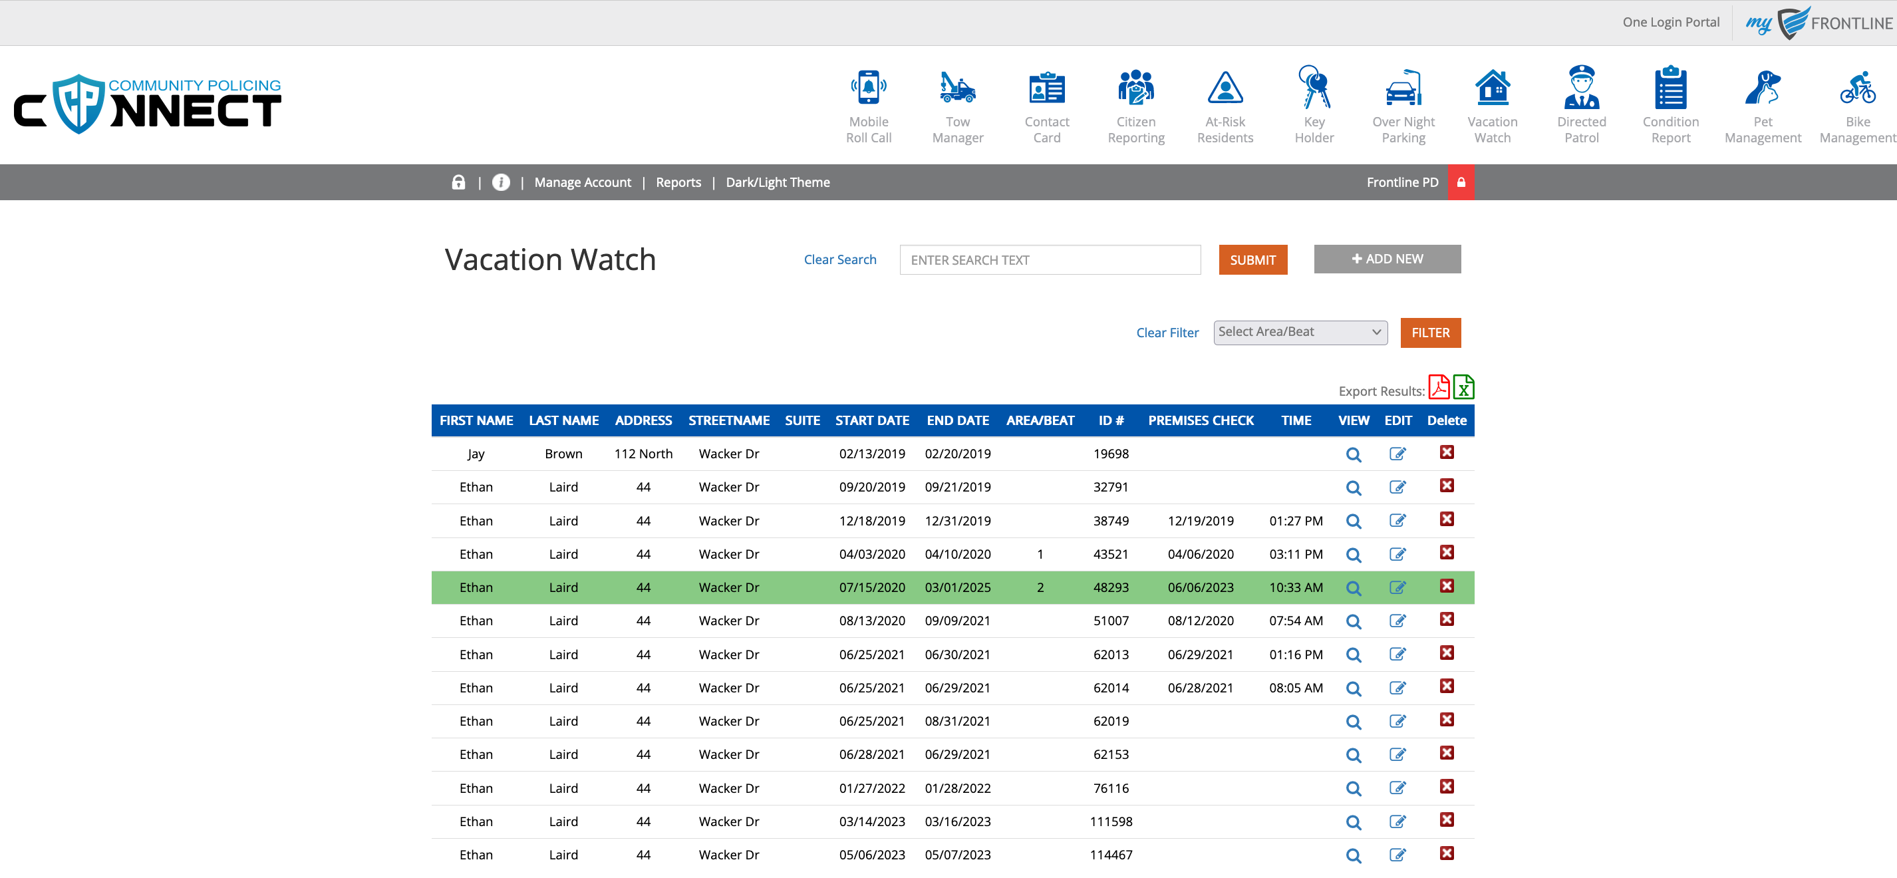Export results as PDF
Viewport: 1897px width, 878px height.
coord(1438,387)
